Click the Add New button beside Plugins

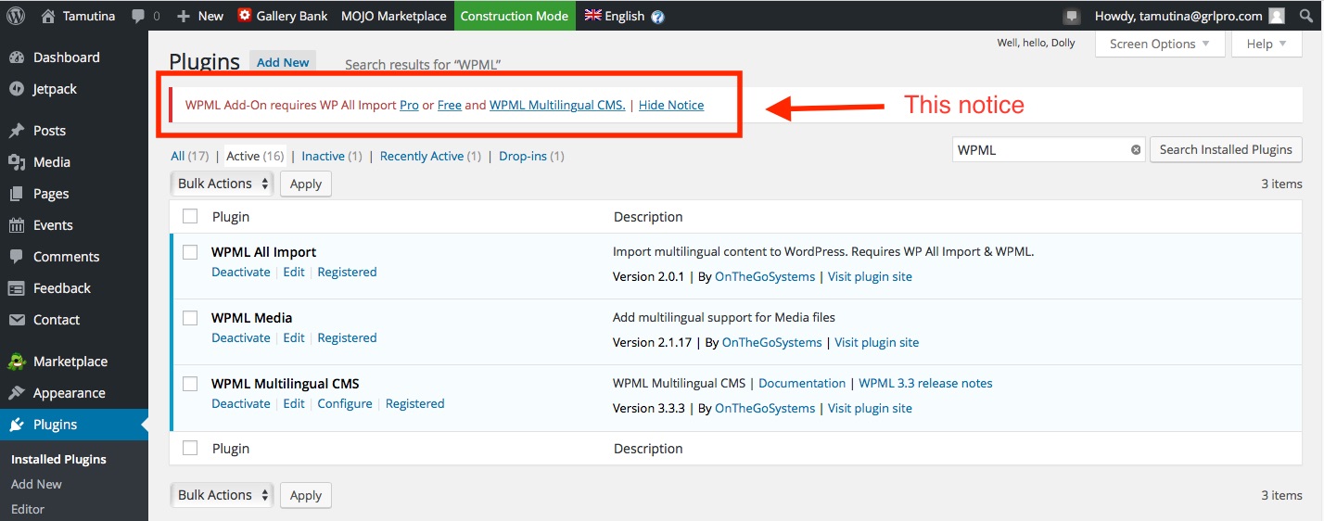283,62
